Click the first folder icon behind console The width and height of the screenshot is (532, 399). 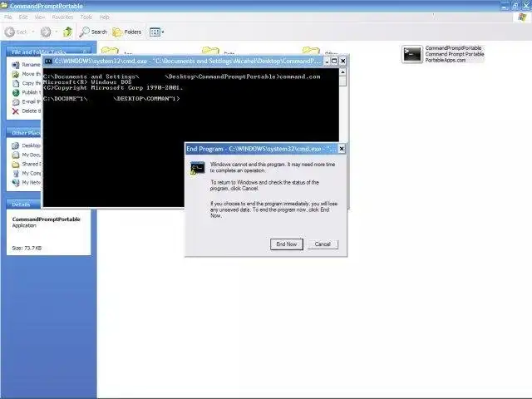pos(111,51)
